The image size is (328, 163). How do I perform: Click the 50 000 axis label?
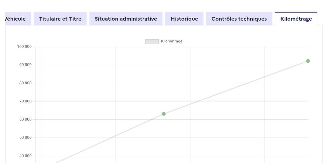[25, 138]
